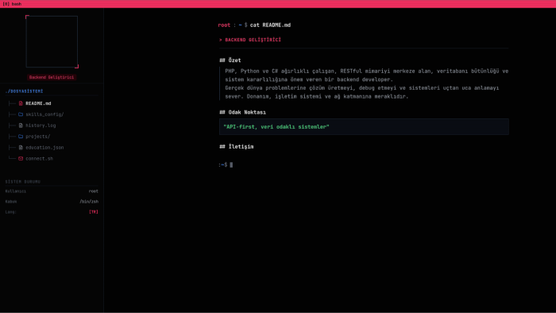Image resolution: width=556 pixels, height=313 pixels.
Task: Click the empty profile picture frame
Action: [x=52, y=41]
